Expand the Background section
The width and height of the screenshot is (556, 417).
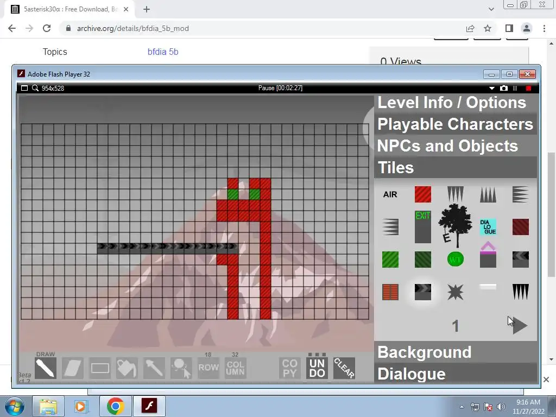point(456,352)
